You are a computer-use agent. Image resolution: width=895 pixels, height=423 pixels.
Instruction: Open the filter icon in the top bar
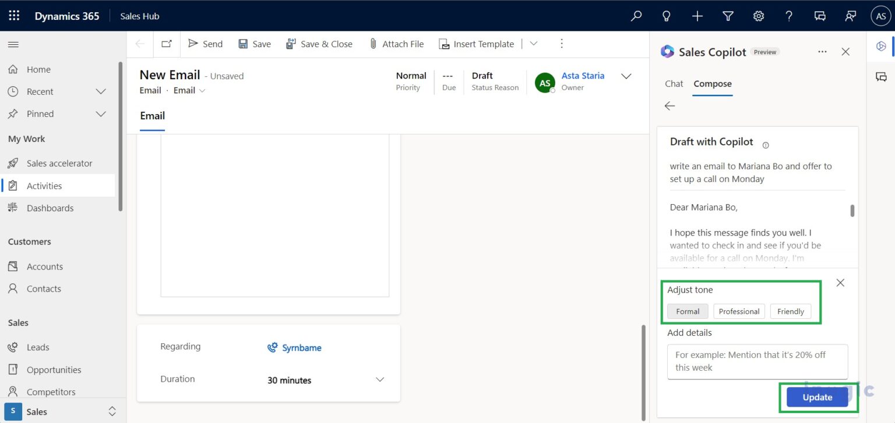click(728, 16)
